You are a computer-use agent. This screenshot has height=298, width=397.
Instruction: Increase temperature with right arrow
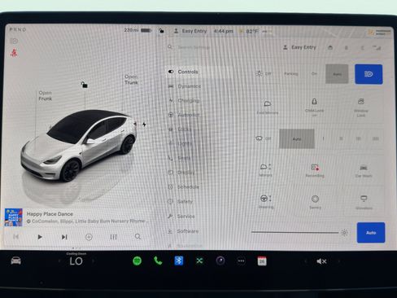click(93, 261)
